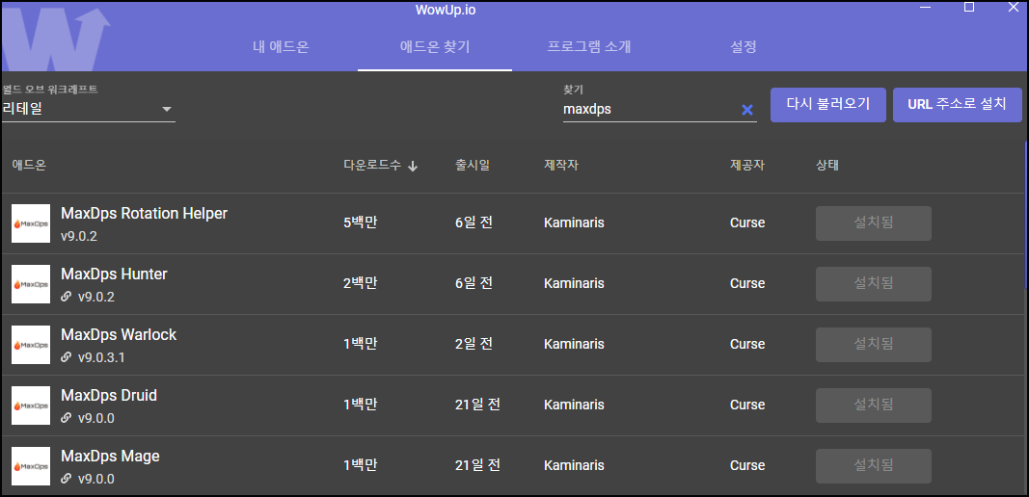Click the 다시 불러오기 button

coord(828,104)
